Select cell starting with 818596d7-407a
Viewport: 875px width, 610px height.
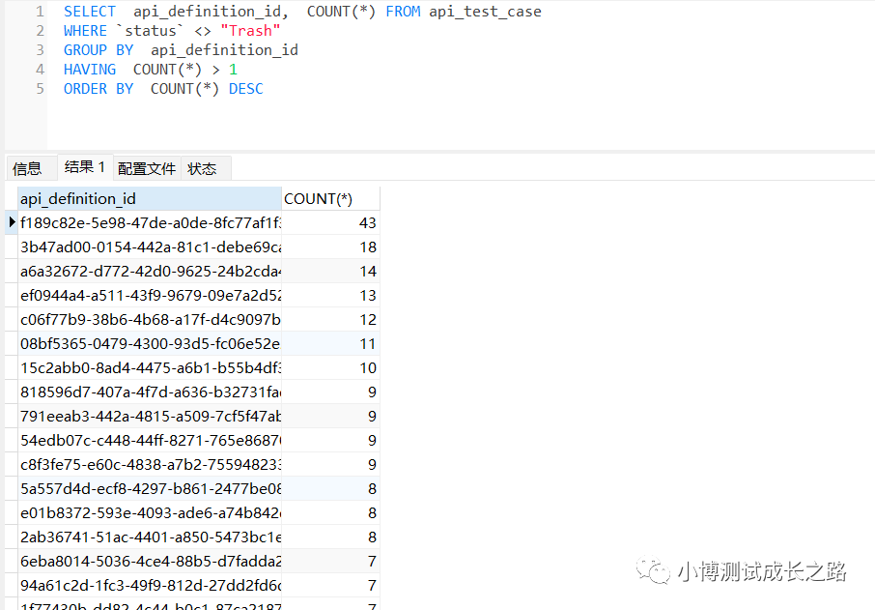[x=150, y=392]
